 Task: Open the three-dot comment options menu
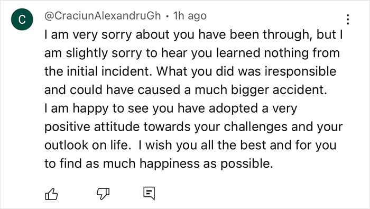tap(348, 20)
